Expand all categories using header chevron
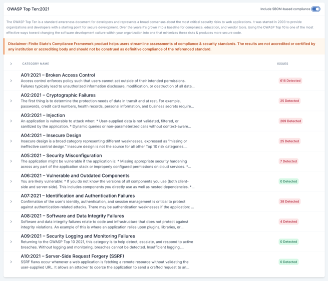This screenshot has width=328, height=281. [11, 64]
